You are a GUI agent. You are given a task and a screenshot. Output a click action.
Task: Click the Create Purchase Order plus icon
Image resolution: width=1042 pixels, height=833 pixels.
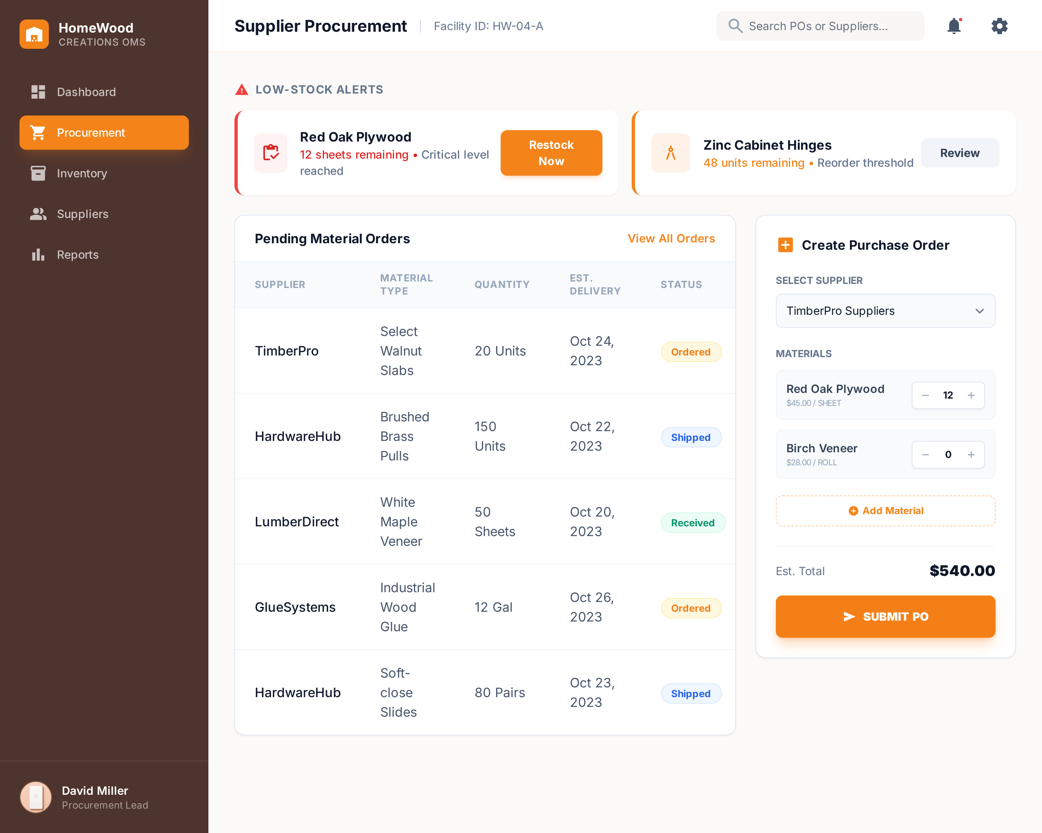tap(785, 245)
